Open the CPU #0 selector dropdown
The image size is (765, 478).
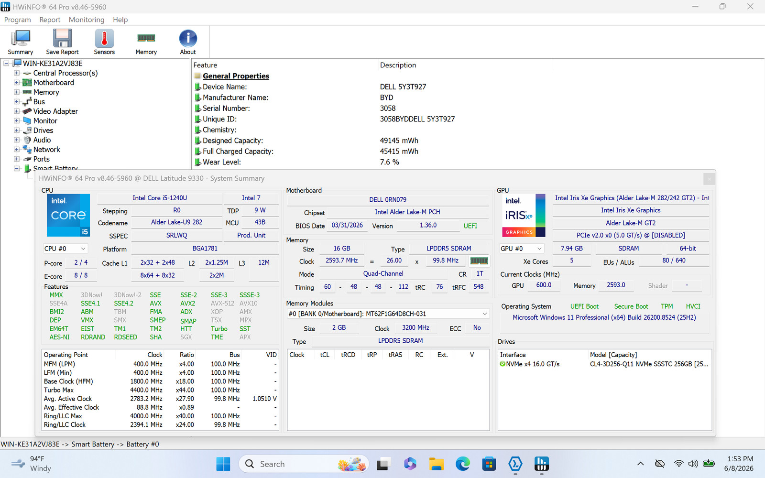66,249
